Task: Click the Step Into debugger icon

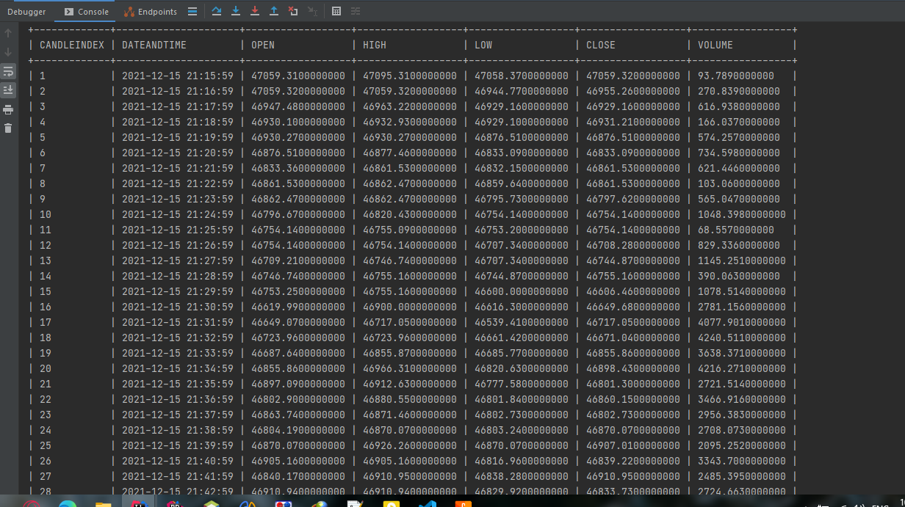Action: [236, 11]
